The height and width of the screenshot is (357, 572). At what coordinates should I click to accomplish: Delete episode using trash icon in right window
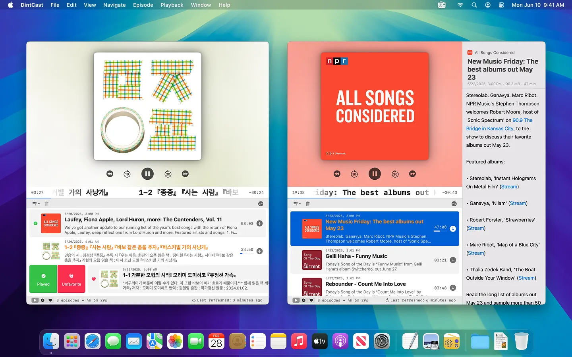click(x=307, y=204)
